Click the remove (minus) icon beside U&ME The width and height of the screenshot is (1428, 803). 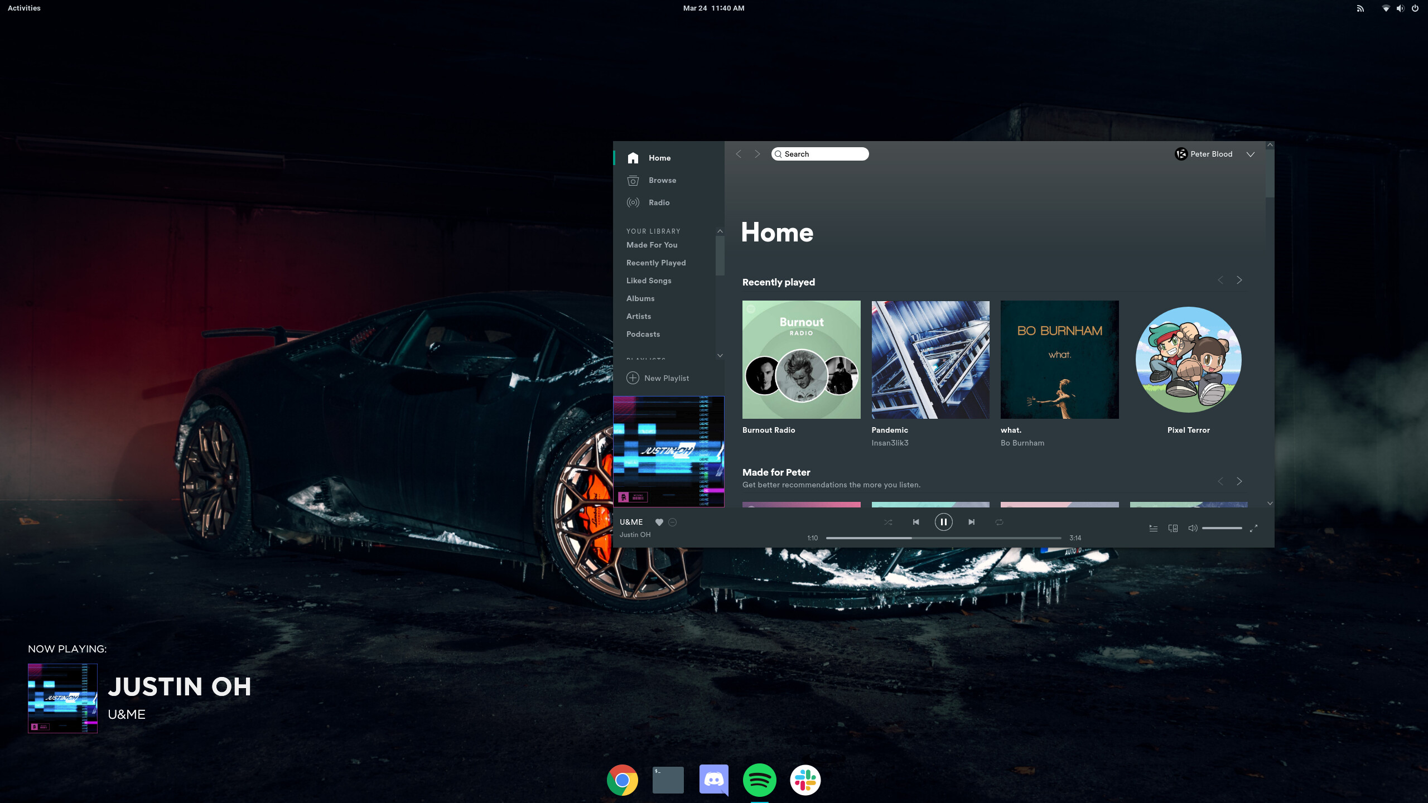[672, 522]
